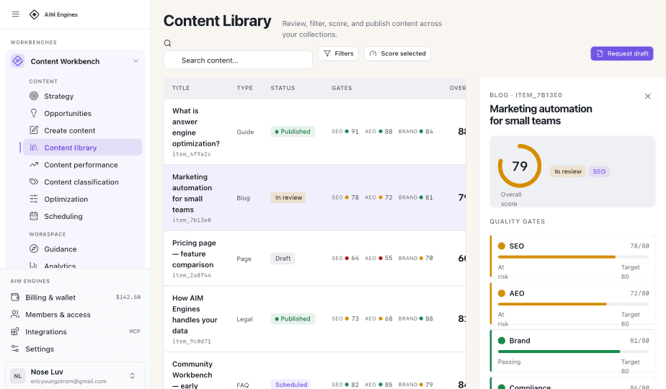Click the Content performance trend icon
Screen dimensions: 666x389
34,164
